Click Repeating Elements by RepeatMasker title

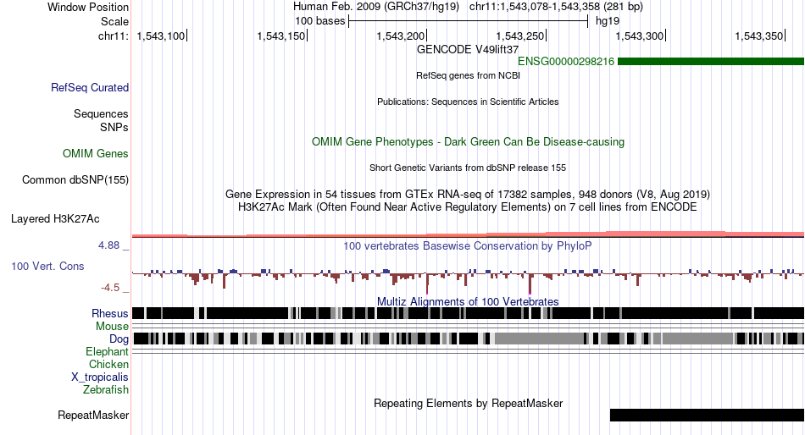(468, 403)
